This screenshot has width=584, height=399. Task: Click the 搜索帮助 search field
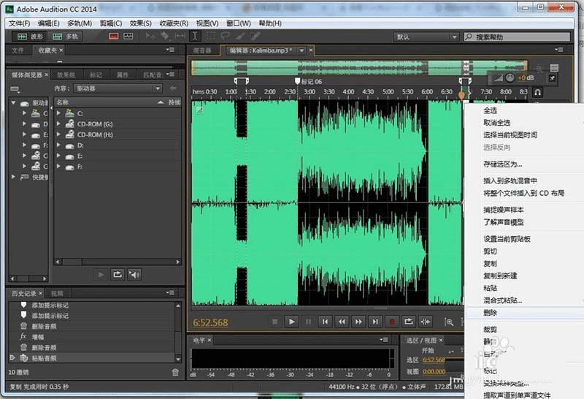click(x=515, y=36)
